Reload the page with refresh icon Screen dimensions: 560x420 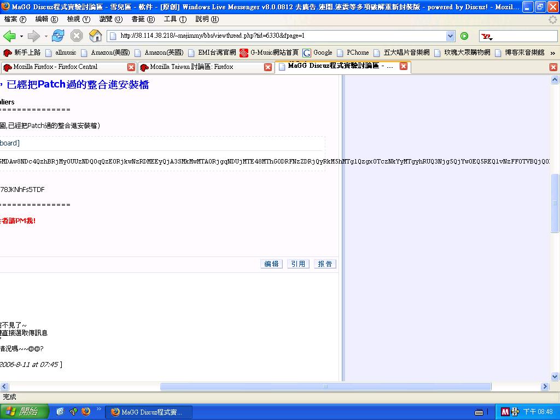point(58,36)
